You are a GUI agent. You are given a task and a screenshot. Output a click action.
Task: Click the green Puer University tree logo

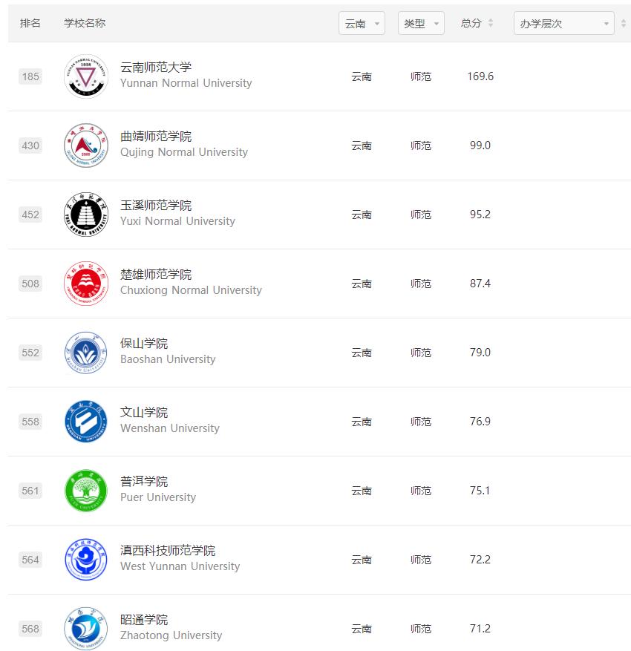click(85, 491)
